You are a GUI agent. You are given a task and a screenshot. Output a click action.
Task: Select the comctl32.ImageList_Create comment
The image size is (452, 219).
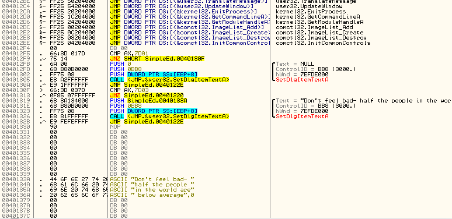[x=319, y=33]
